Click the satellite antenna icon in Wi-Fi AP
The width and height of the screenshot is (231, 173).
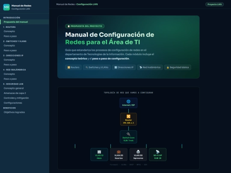(x=157, y=152)
